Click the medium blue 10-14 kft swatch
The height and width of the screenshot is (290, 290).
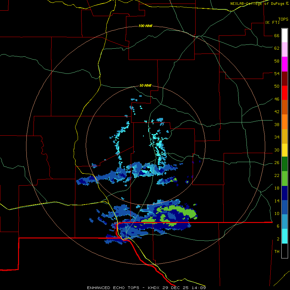pyautogui.click(x=285, y=207)
